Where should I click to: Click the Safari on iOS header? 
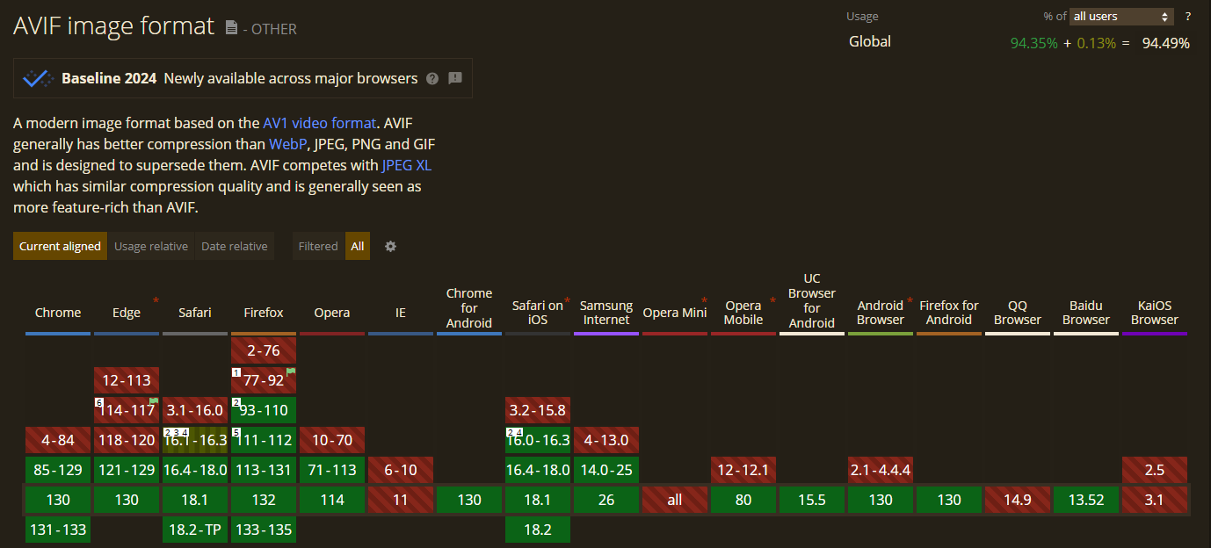click(x=538, y=313)
